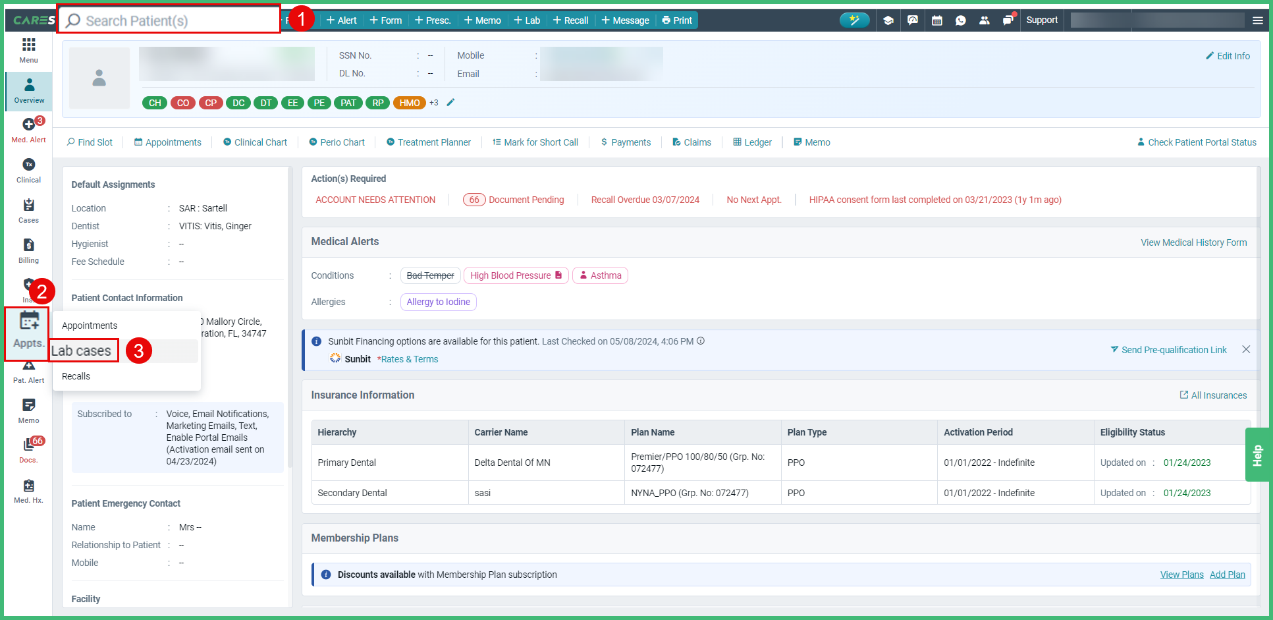The width and height of the screenshot is (1273, 620).
Task: Click the magic wand star button
Action: point(854,20)
